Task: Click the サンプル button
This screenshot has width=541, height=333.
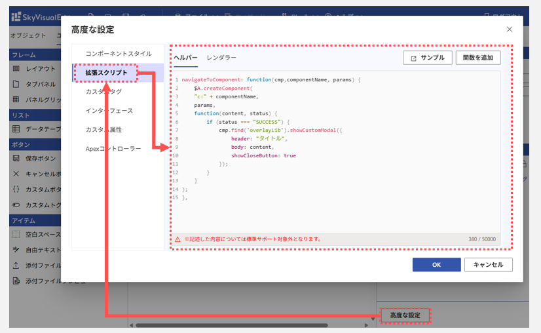Action: (x=428, y=58)
